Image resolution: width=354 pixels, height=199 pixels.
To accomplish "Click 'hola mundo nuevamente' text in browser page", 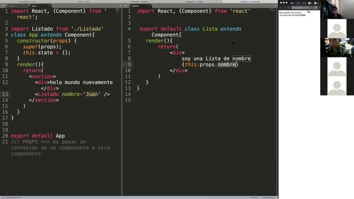I will [x=290, y=13].
